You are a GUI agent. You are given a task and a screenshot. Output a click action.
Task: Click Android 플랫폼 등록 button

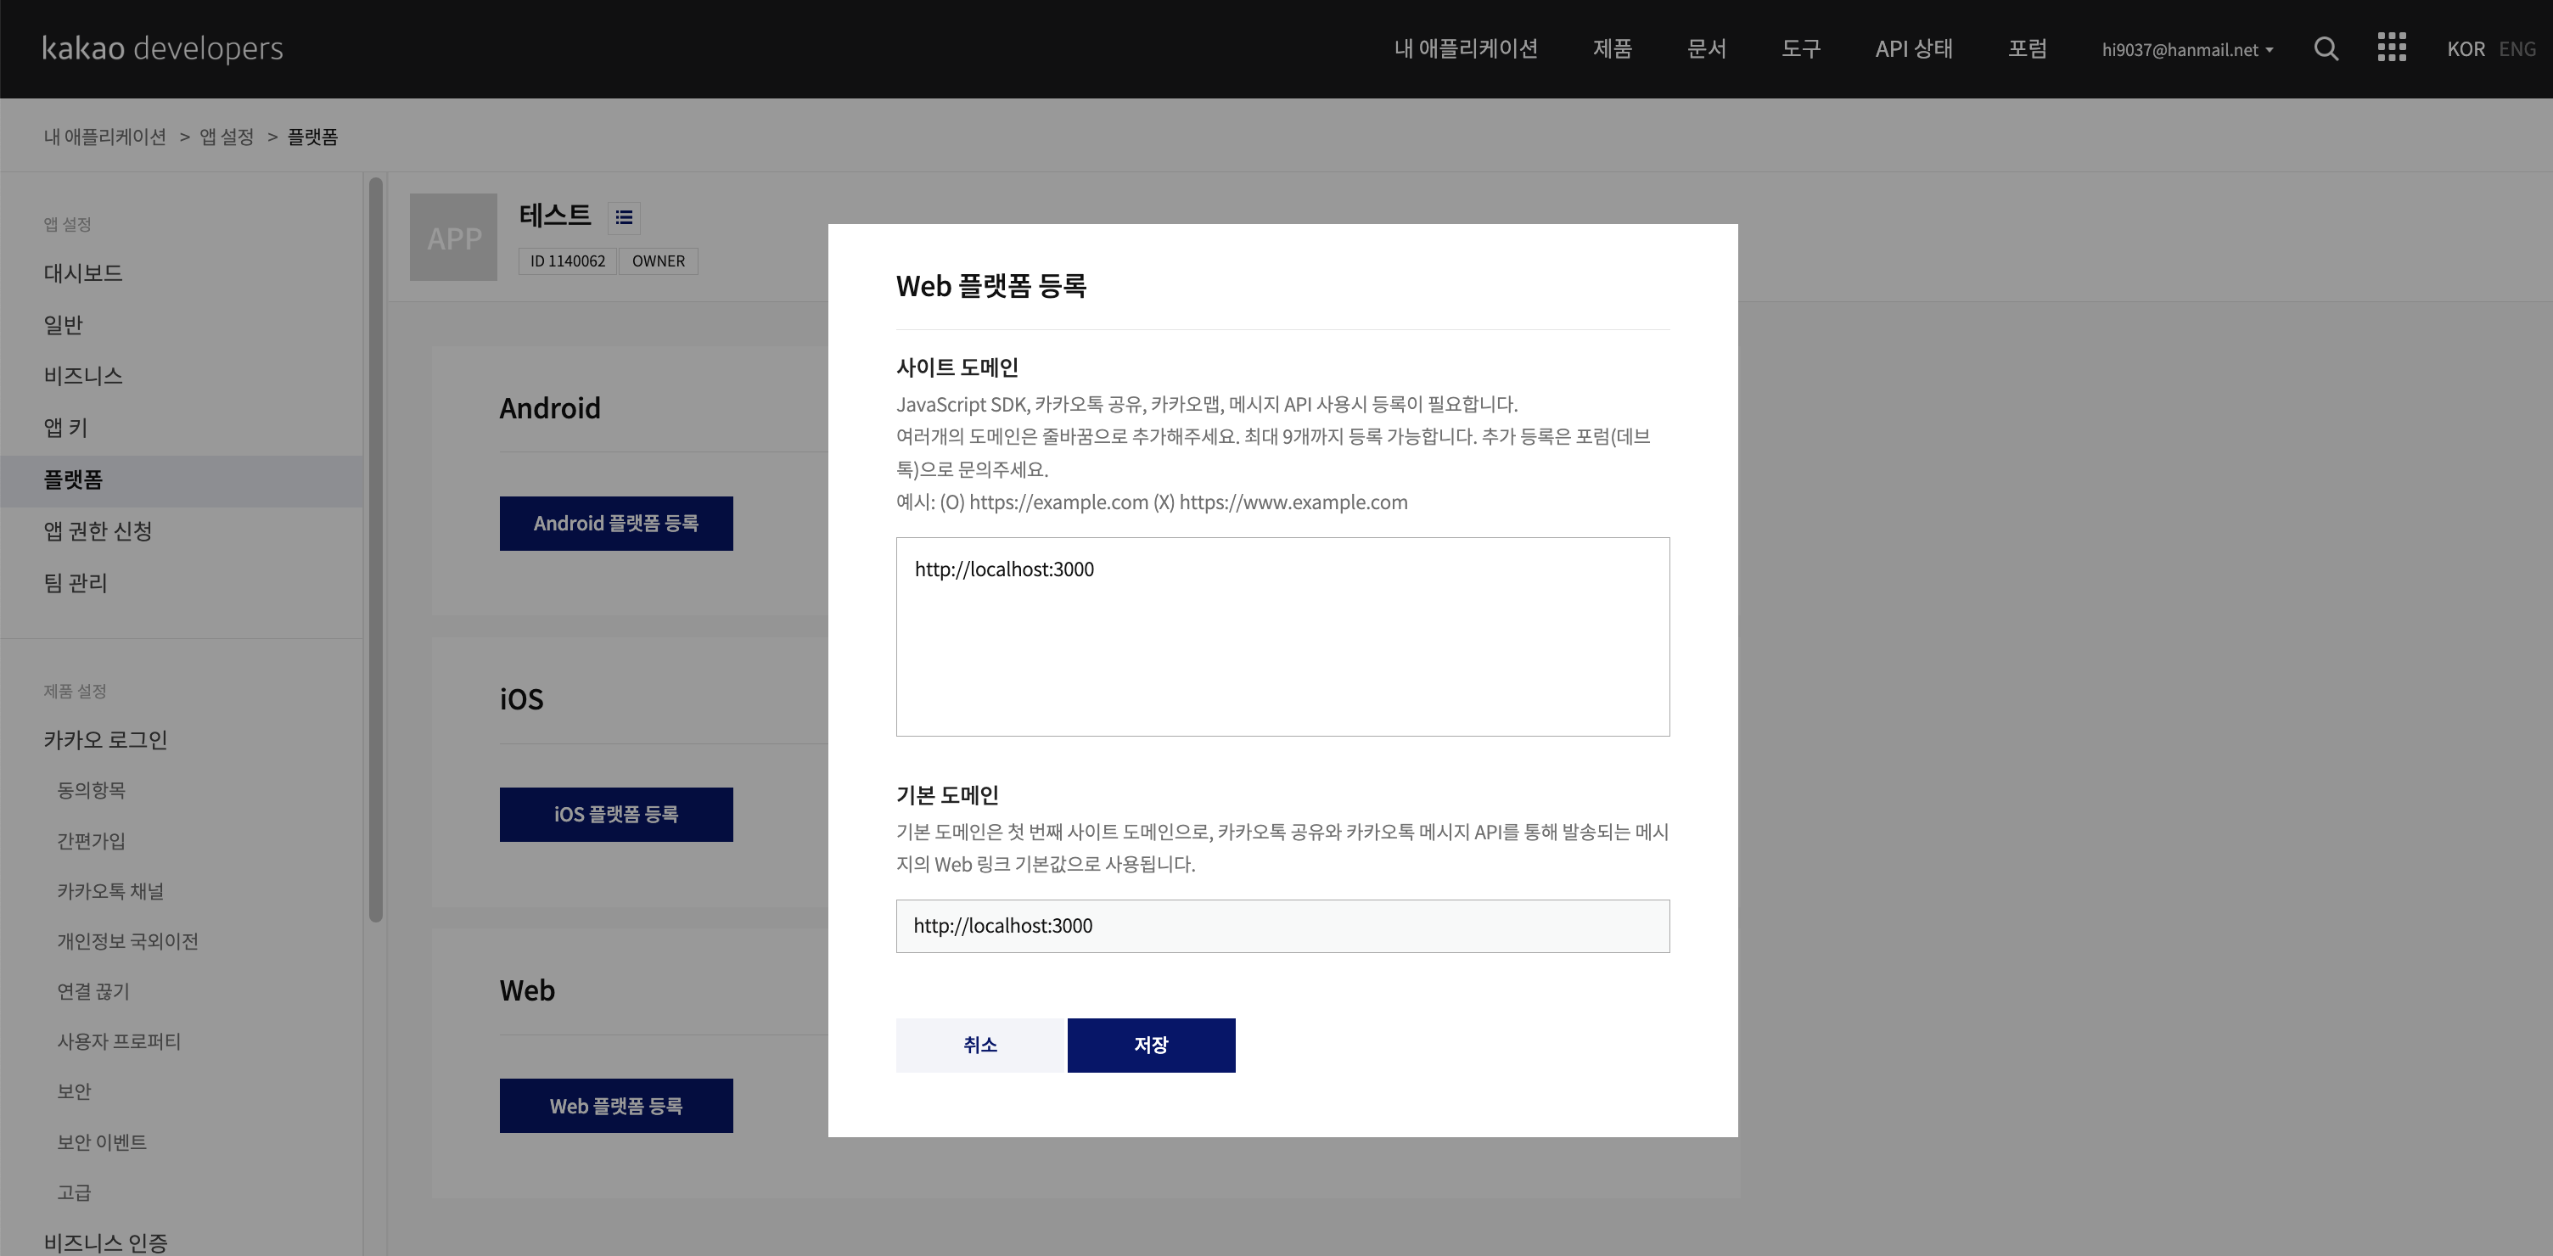pos(615,524)
